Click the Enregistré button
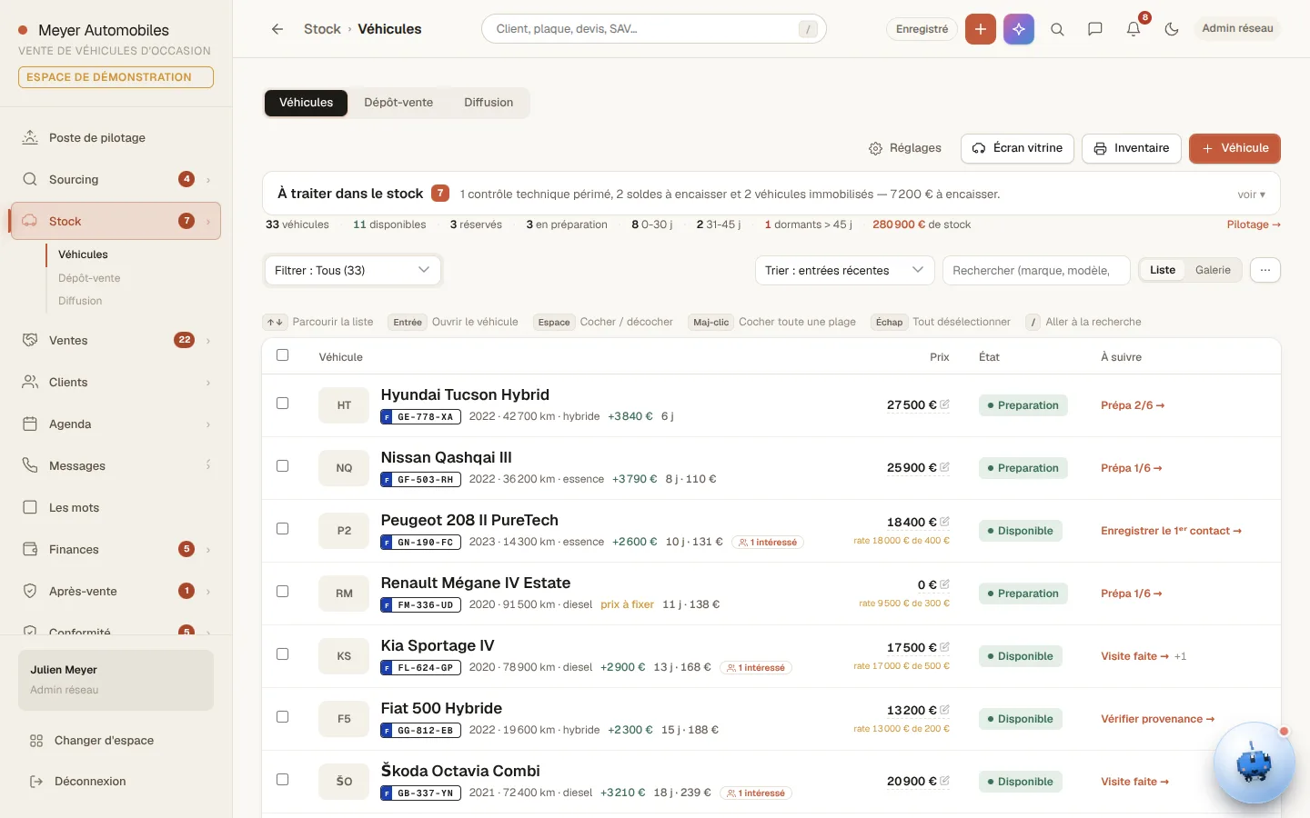Viewport: 1310px width, 818px height. tap(922, 29)
